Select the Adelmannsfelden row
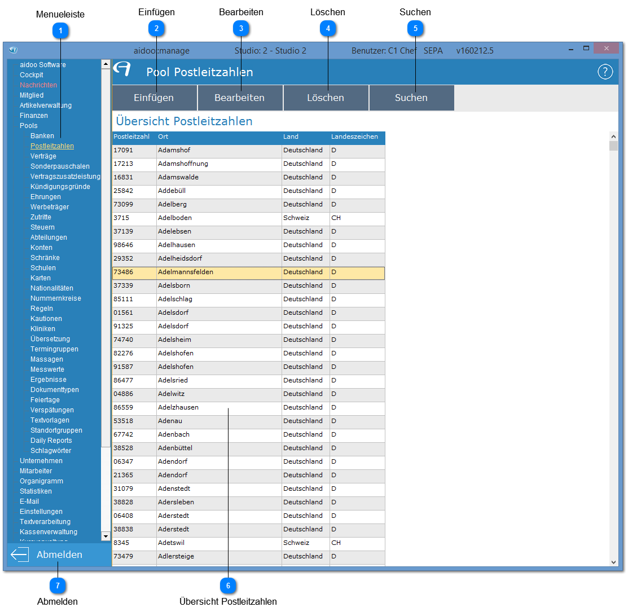 click(249, 272)
